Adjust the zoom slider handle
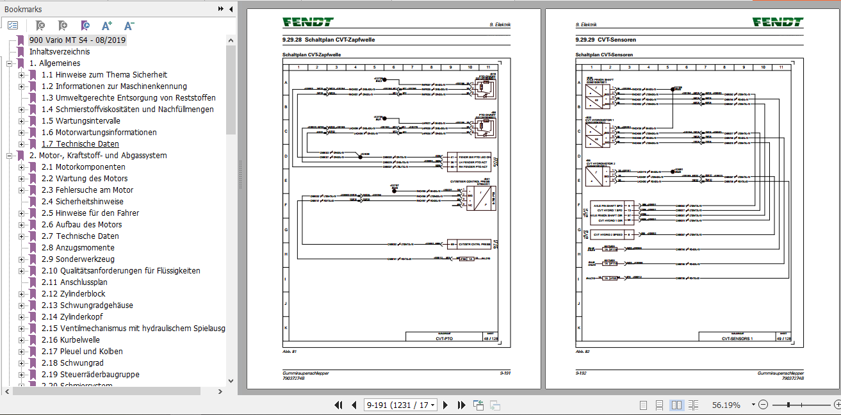This screenshot has height=415, width=841. 788,405
